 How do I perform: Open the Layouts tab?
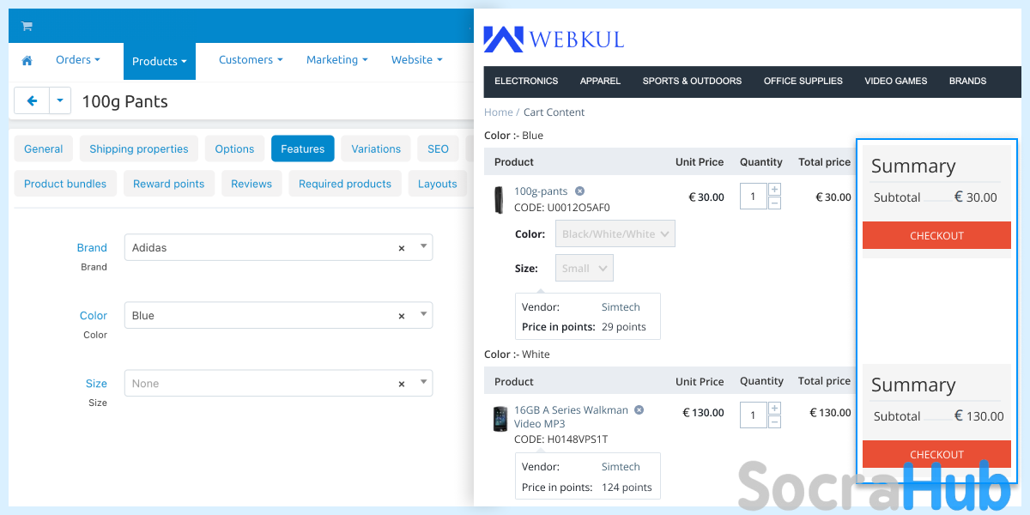click(438, 184)
